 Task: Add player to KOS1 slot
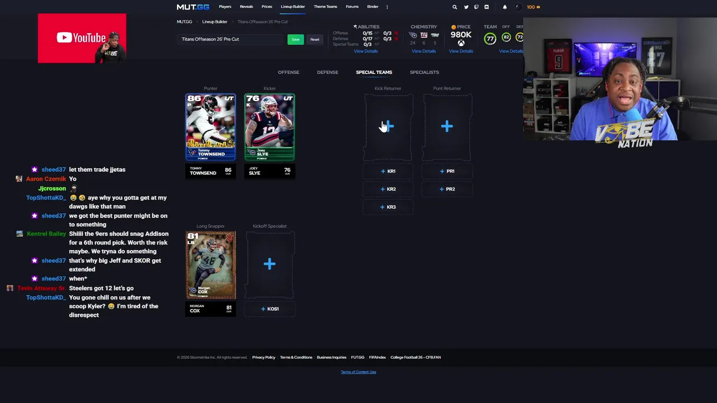(269, 309)
